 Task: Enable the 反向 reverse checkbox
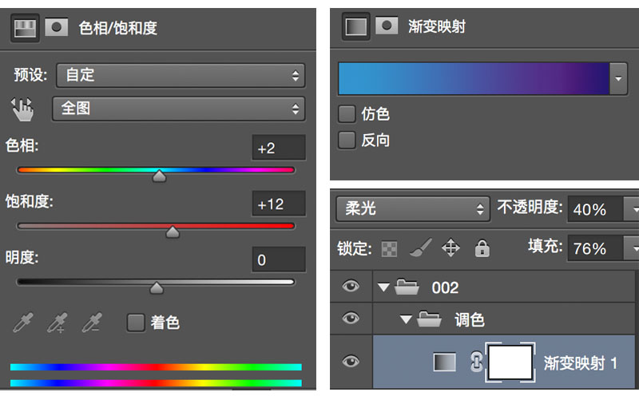coord(347,141)
